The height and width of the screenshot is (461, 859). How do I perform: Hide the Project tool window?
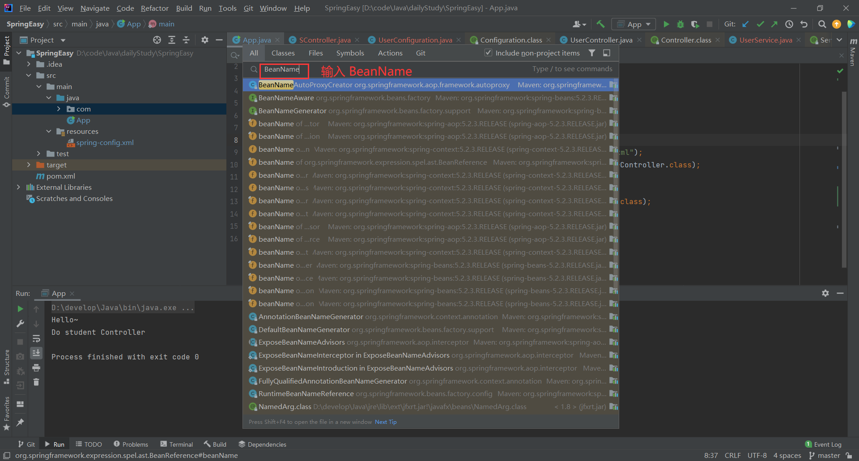click(219, 40)
